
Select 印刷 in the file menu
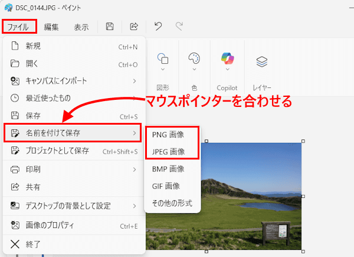coord(74,170)
